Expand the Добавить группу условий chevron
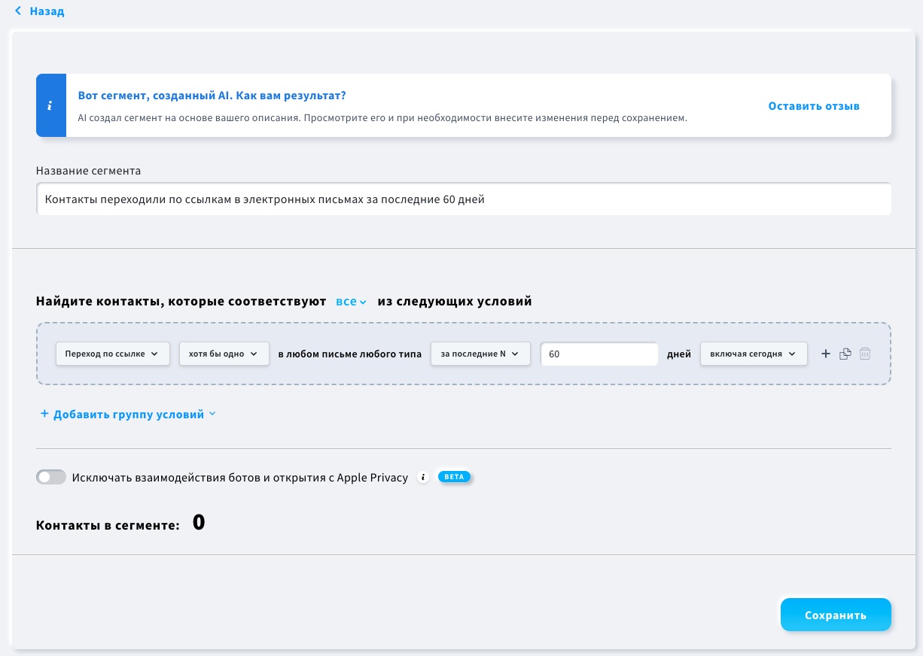The height and width of the screenshot is (656, 923). click(x=212, y=413)
